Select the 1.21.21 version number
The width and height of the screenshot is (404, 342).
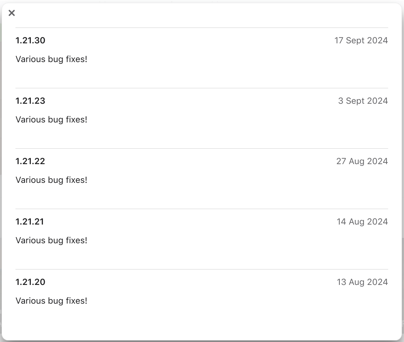click(x=30, y=222)
